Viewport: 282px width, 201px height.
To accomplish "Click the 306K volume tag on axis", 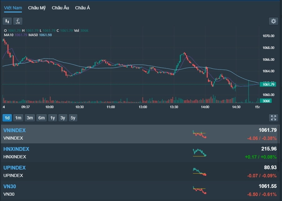I will (x=266, y=101).
